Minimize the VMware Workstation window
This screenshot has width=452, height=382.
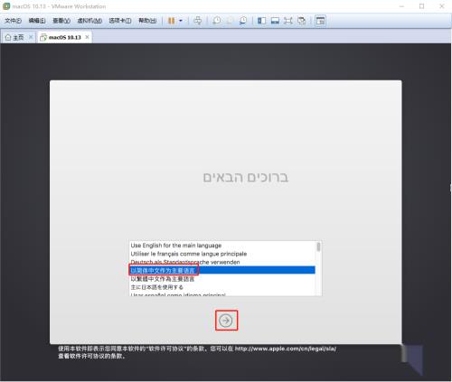point(401,6)
